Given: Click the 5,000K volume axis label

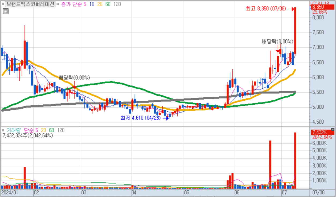Looking at the screenshot, I should [319, 151].
